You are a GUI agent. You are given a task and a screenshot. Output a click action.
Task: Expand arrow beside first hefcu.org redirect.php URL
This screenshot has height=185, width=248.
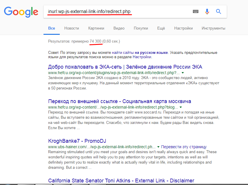pos(183,73)
